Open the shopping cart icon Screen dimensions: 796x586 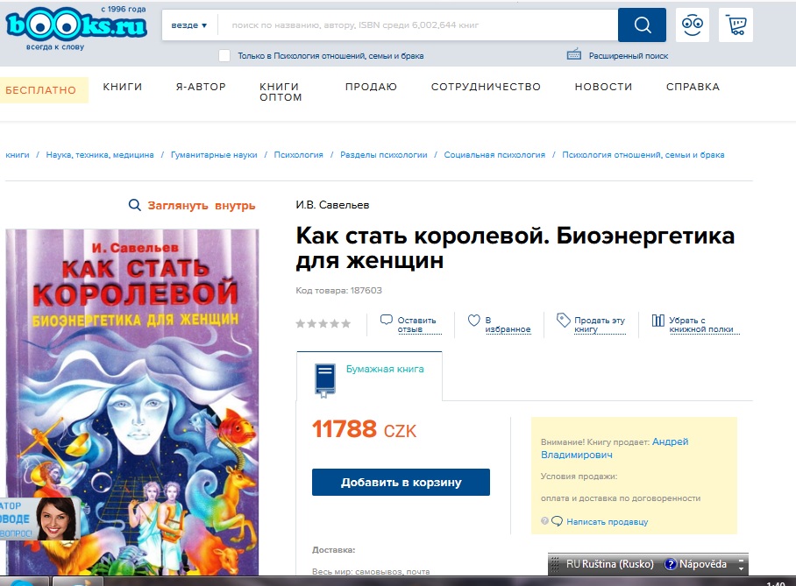point(736,25)
